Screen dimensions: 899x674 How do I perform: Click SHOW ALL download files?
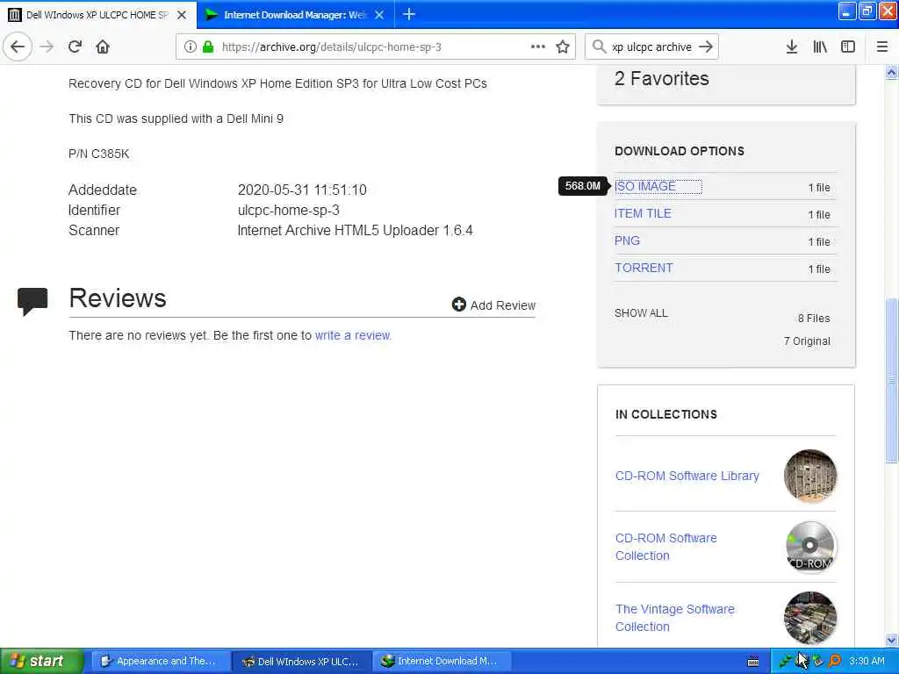(641, 313)
